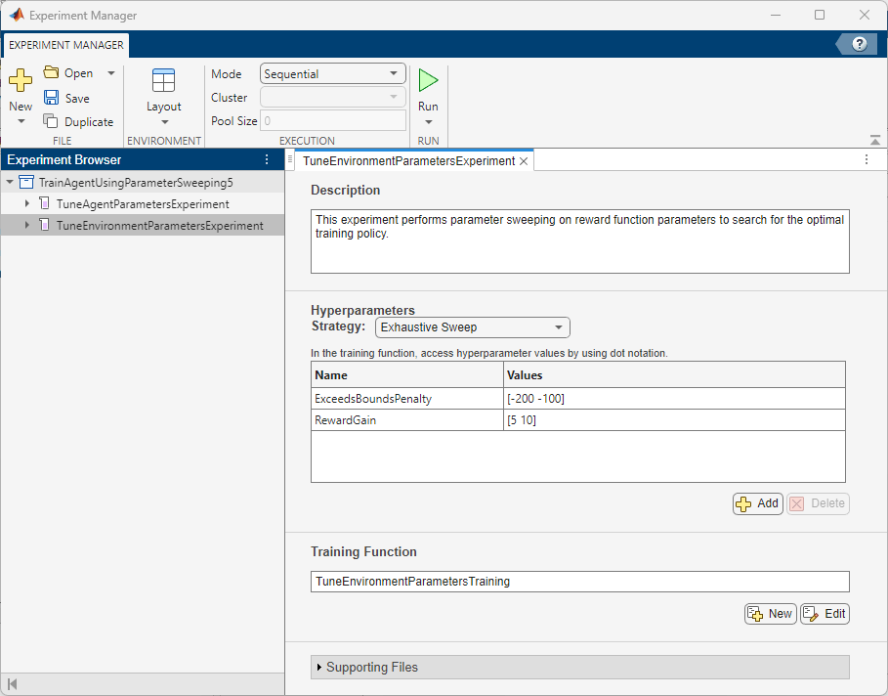888x696 pixels.
Task: Click the Open folder icon
Action: pos(52,73)
